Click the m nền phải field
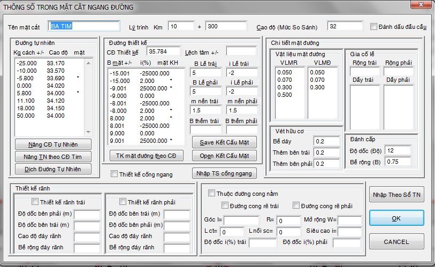The width and height of the screenshot is (435, 267). [242, 110]
